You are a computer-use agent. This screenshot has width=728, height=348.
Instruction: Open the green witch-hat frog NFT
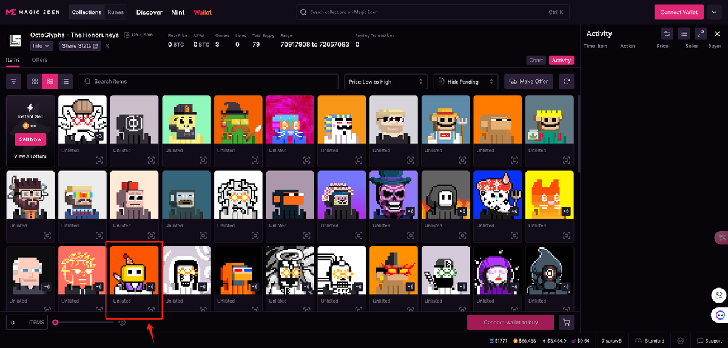[x=238, y=119]
